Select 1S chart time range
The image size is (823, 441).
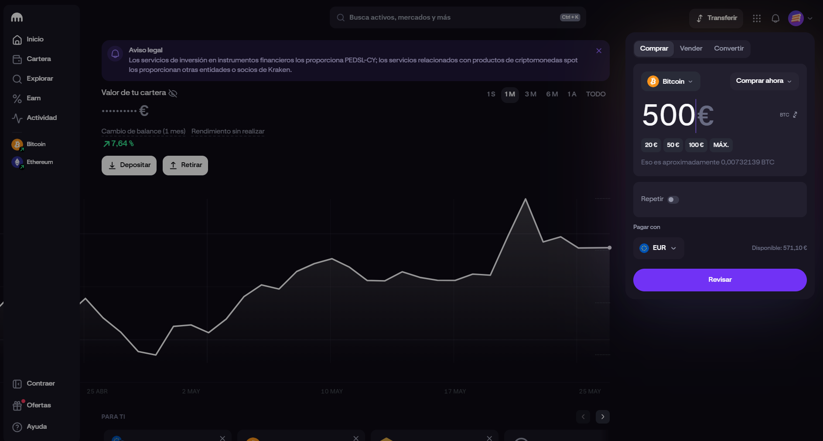(491, 94)
